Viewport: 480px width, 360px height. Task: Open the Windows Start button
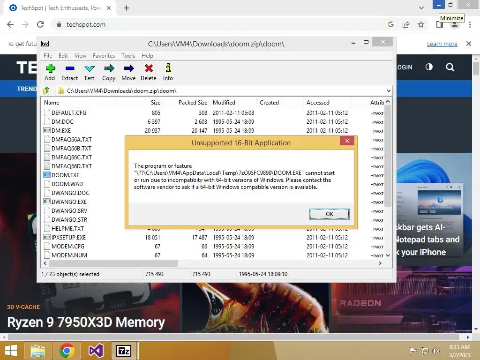(x=11, y=351)
